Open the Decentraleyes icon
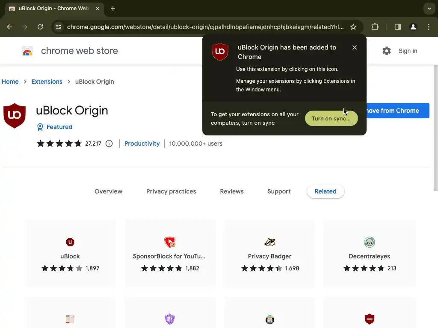This screenshot has width=438, height=328. [369, 242]
